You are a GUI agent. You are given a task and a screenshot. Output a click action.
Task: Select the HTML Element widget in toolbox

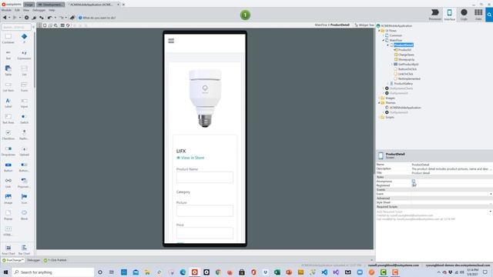click(x=8, y=231)
